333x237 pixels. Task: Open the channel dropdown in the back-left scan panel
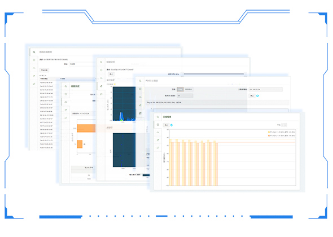click(82, 64)
